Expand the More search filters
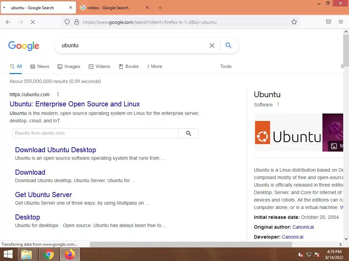Image resolution: width=349 pixels, height=261 pixels. 154,66
